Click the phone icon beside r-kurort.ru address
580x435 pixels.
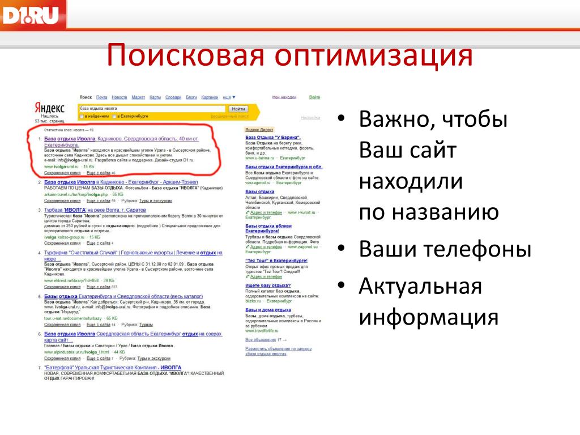(x=247, y=213)
